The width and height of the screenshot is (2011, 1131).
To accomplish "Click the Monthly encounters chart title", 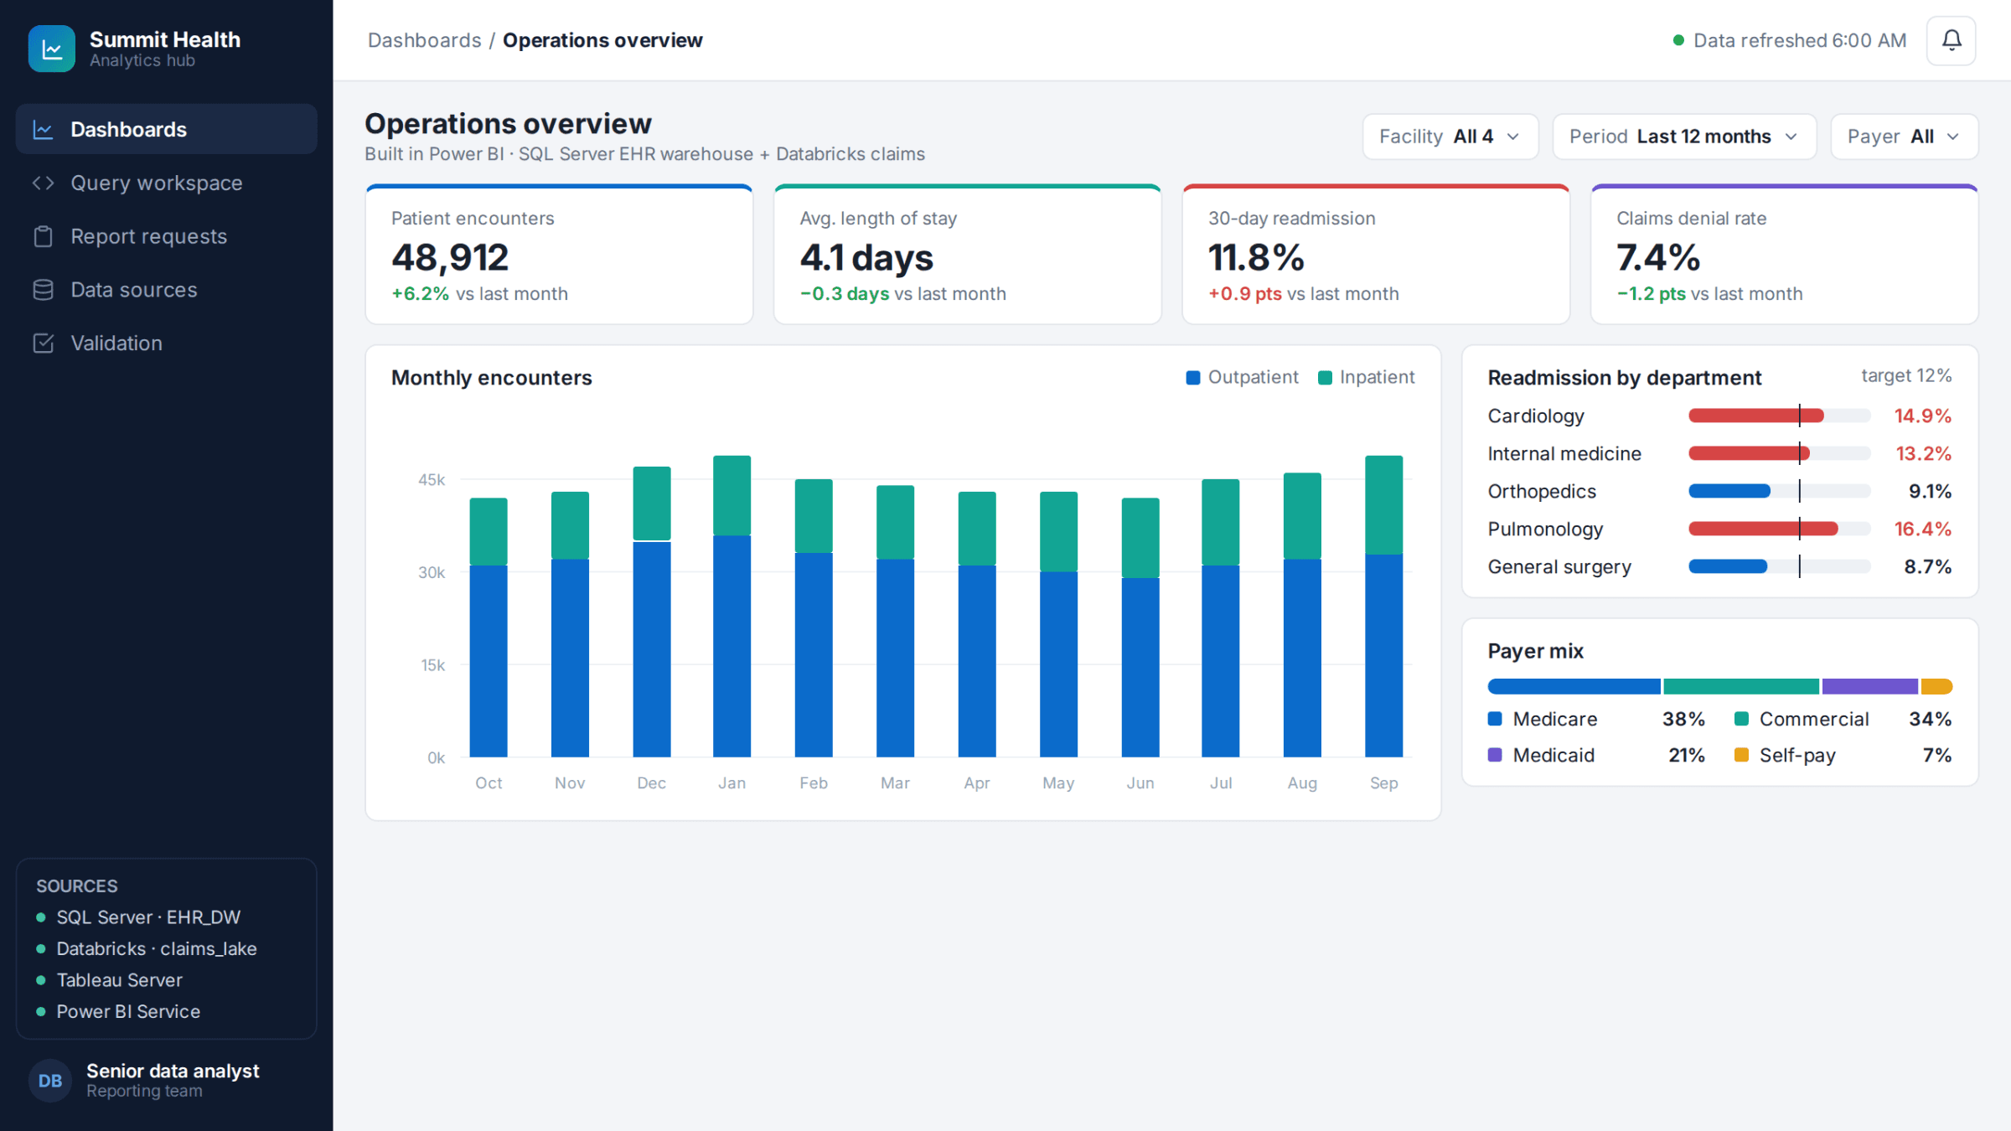I will pyautogui.click(x=491, y=378).
